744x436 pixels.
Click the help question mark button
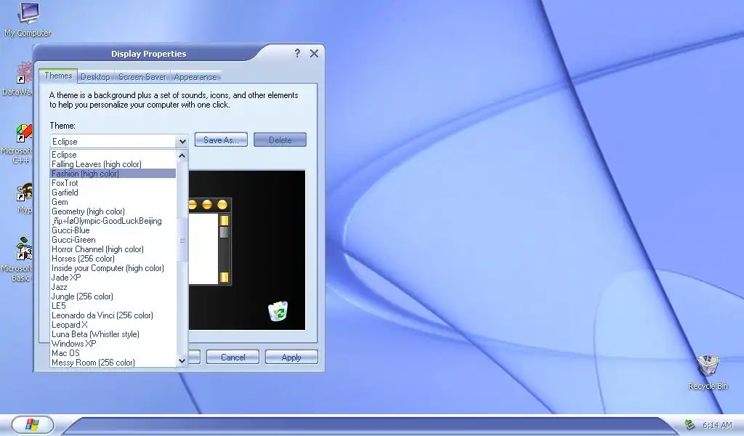[x=297, y=53]
